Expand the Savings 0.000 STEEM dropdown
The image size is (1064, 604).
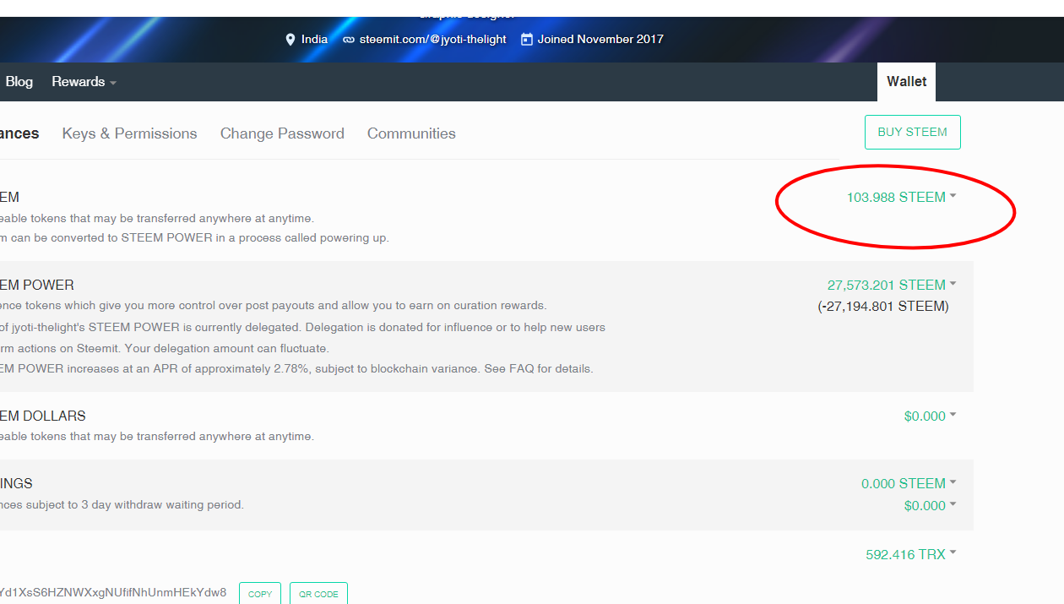(x=909, y=483)
